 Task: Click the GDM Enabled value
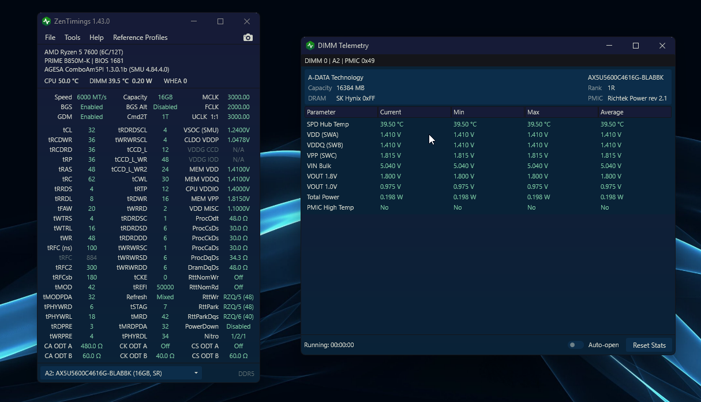pyautogui.click(x=92, y=117)
